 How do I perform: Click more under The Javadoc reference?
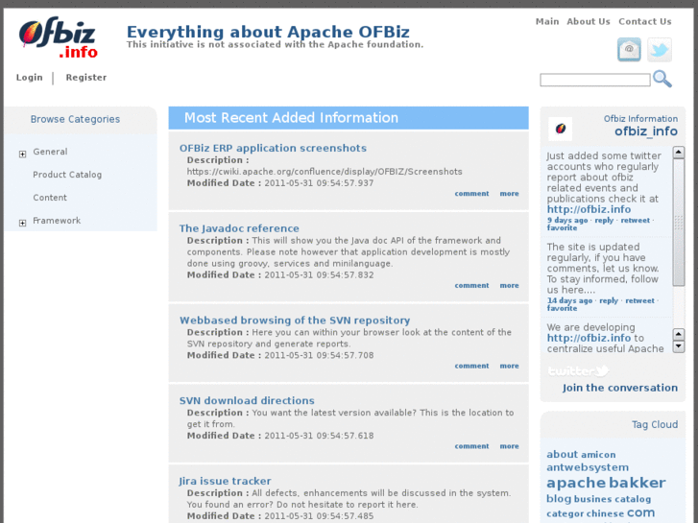pyautogui.click(x=509, y=285)
